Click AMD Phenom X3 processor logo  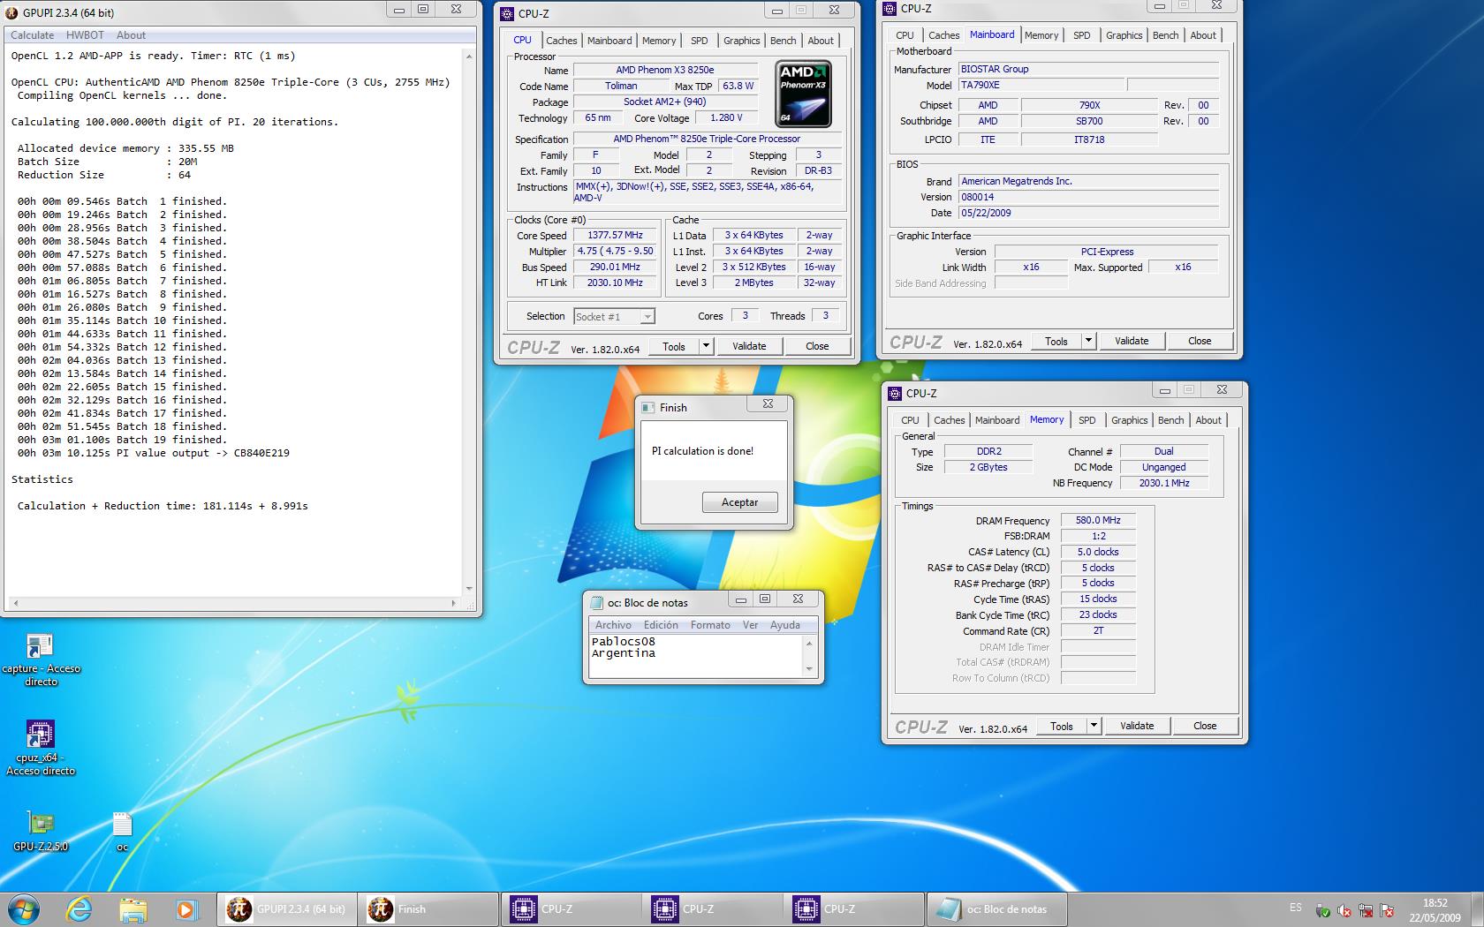(803, 94)
